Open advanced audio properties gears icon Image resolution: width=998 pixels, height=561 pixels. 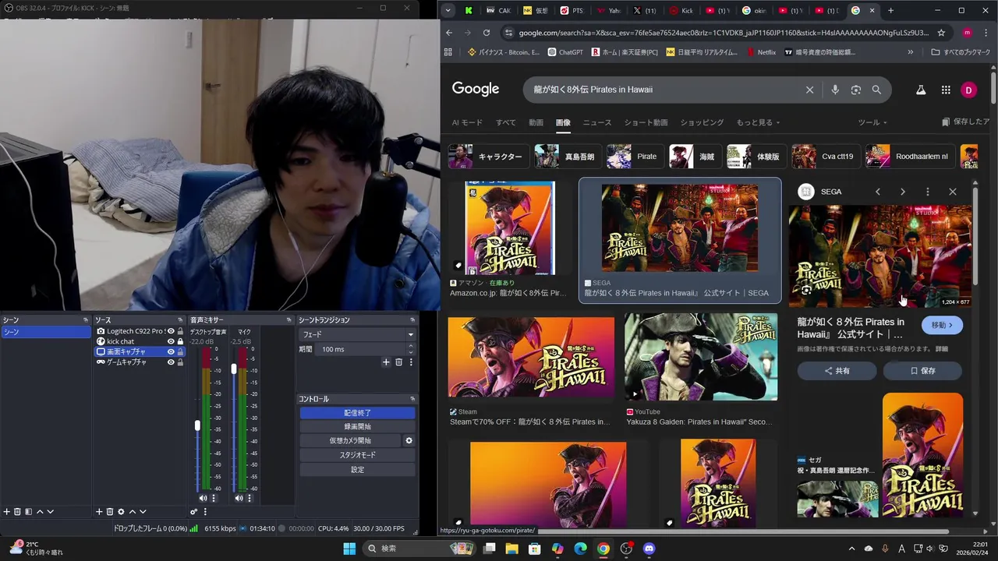193,512
